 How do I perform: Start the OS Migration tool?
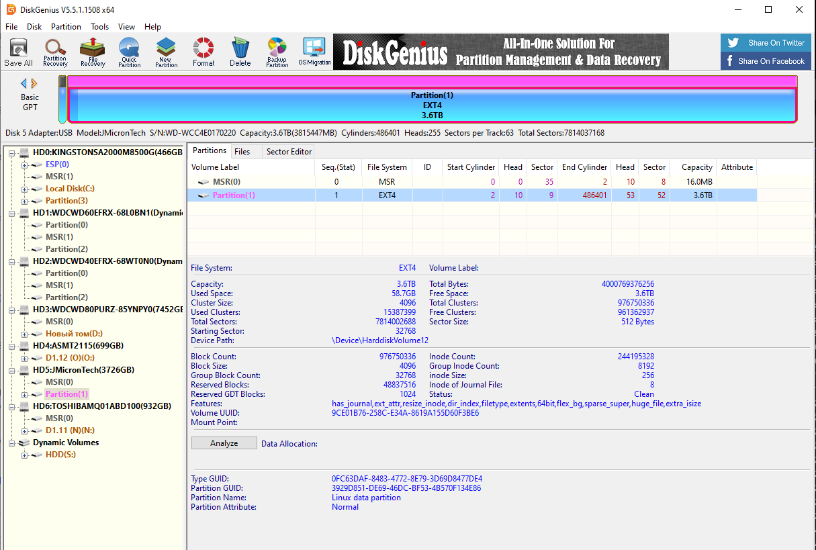click(314, 52)
